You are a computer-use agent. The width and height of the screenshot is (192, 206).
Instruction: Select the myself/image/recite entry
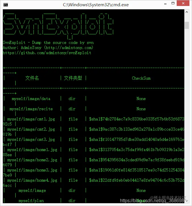pos(31,109)
